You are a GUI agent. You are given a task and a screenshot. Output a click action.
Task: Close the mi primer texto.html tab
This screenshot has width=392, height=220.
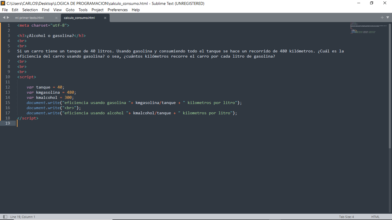[56, 18]
